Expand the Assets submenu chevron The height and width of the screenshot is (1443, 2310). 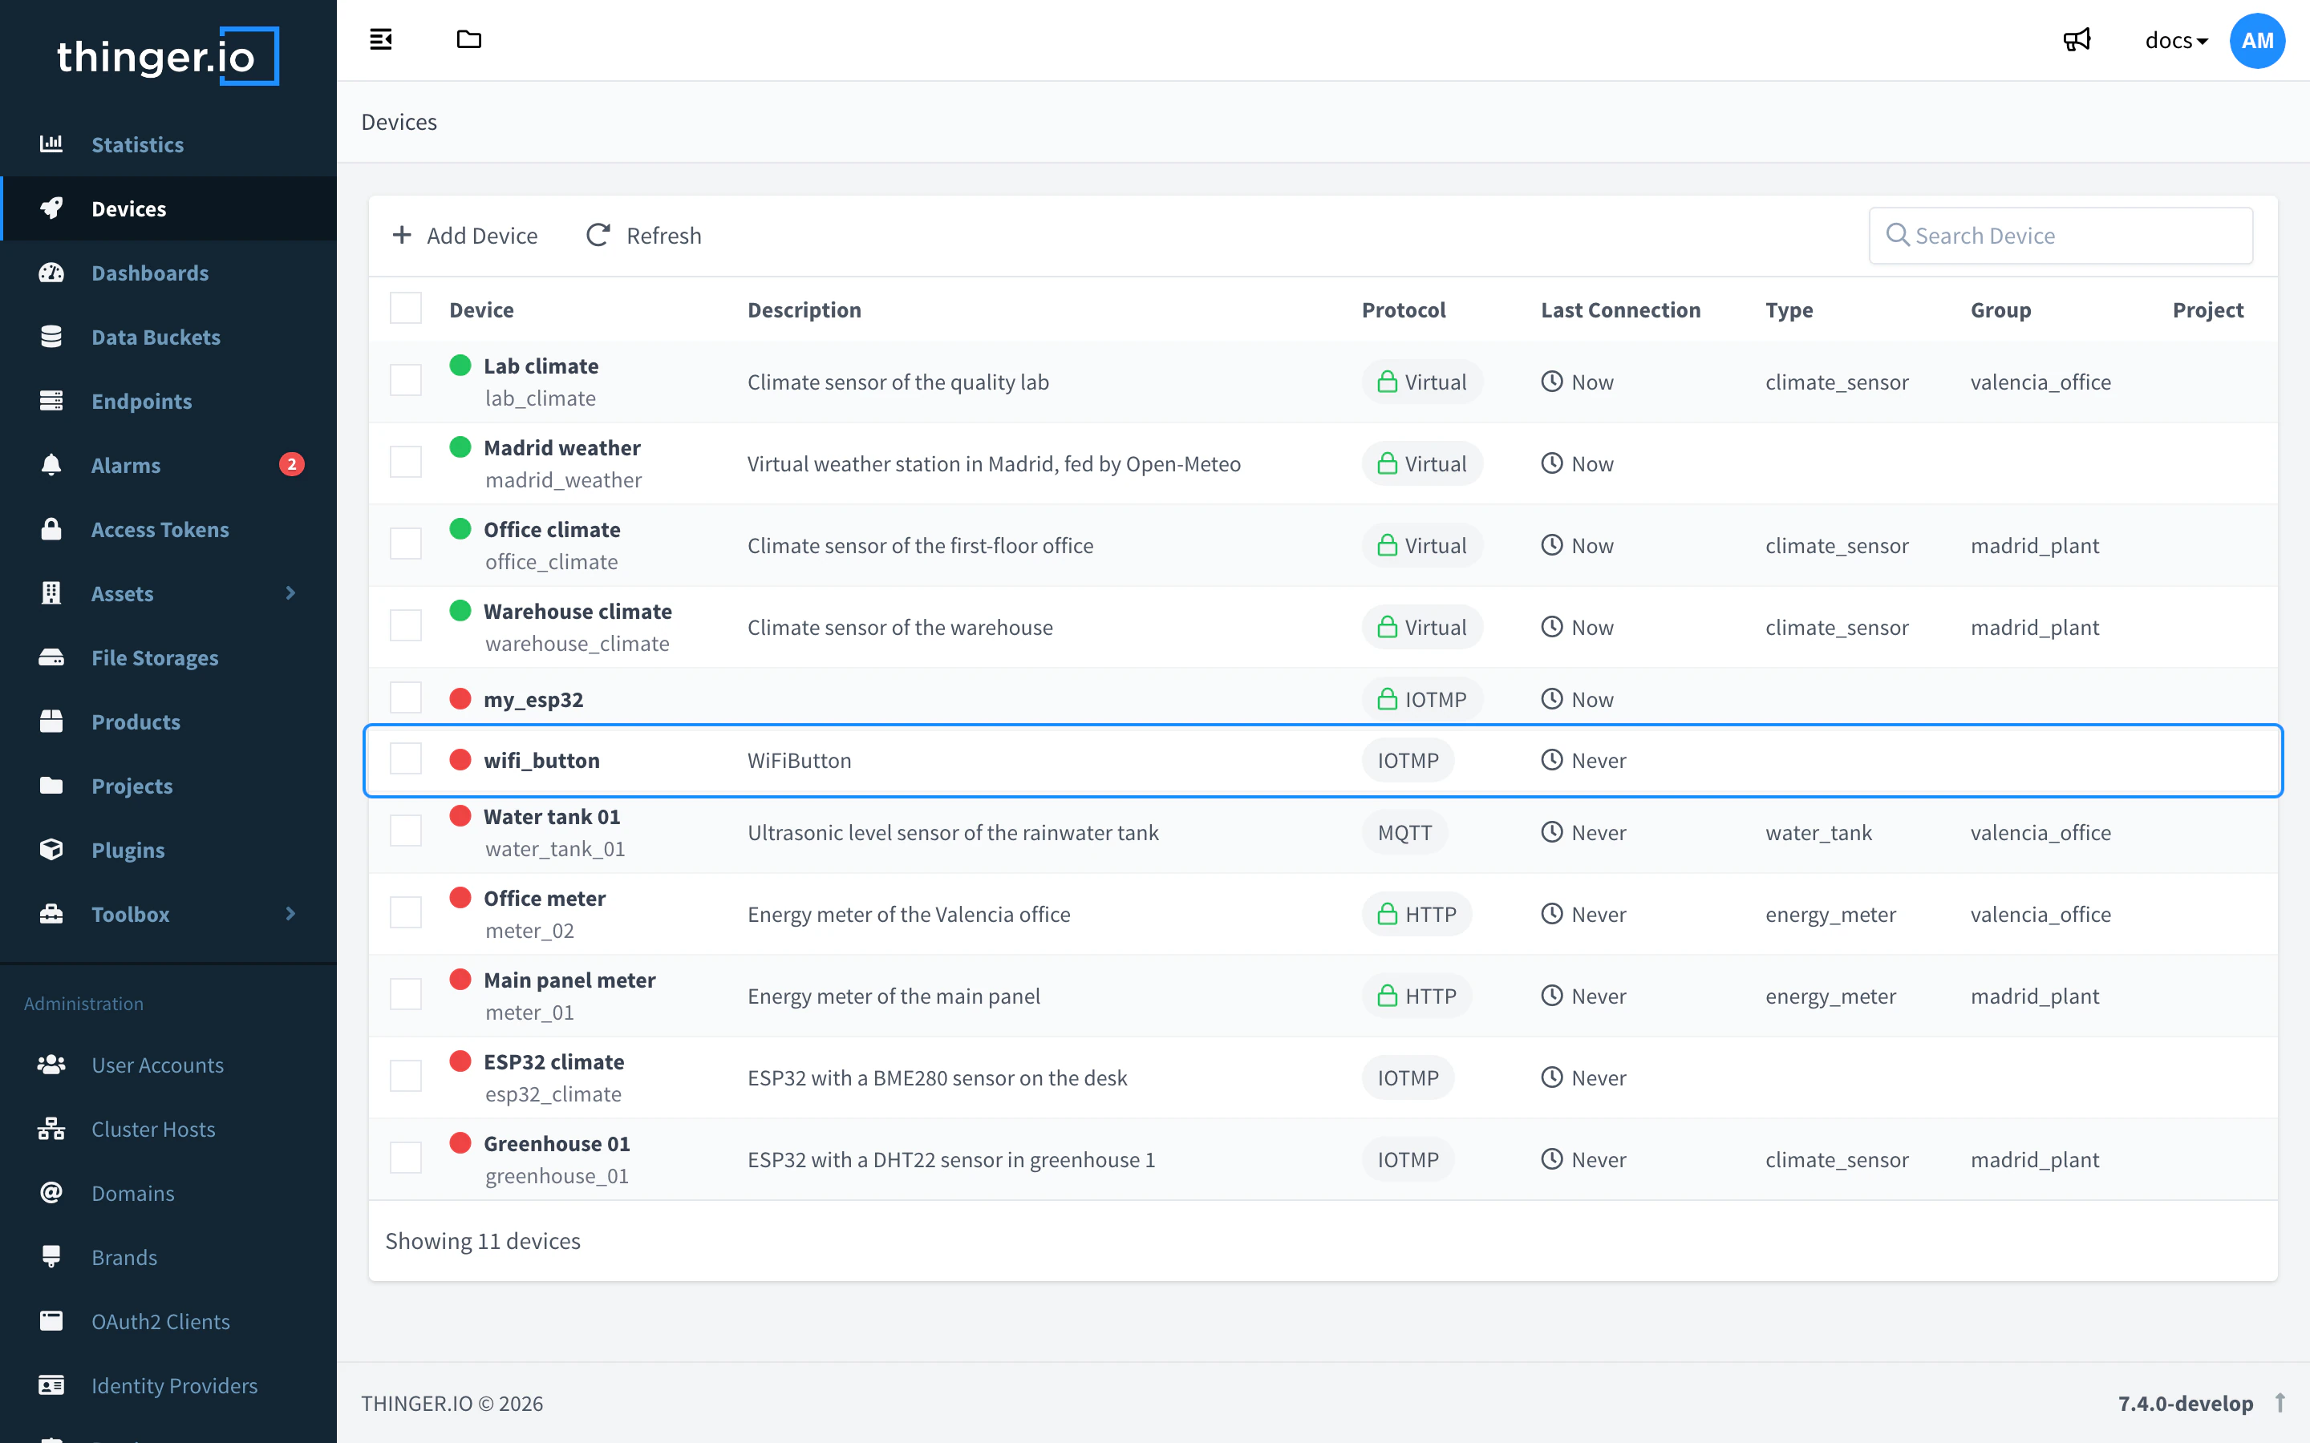pyautogui.click(x=290, y=592)
